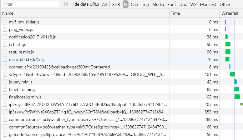243x140 pixels.
Task: Open the mvf_pm_slider.js request
Action: pos(24,22)
